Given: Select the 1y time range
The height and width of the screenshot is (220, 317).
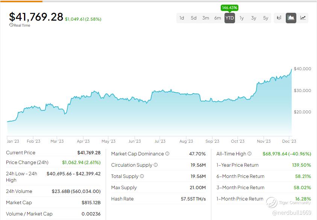Looking at the screenshot, I should click(241, 18).
